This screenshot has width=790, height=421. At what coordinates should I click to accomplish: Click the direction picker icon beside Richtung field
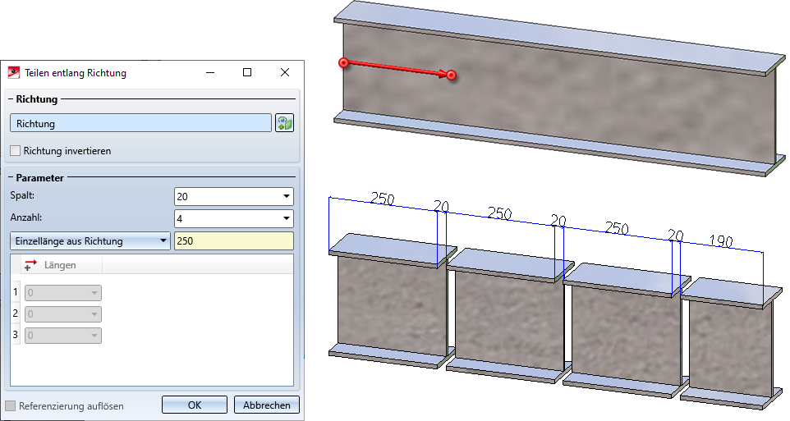(284, 123)
